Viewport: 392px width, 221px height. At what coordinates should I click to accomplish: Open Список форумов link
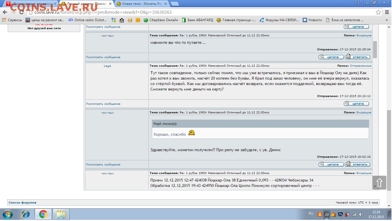[x=22, y=202]
